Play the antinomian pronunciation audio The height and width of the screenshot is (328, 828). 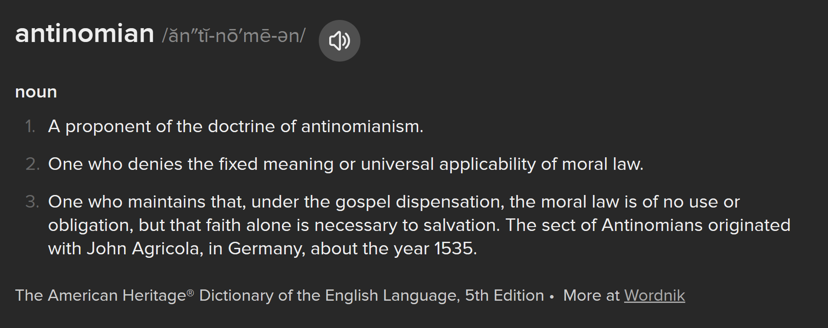pyautogui.click(x=339, y=41)
